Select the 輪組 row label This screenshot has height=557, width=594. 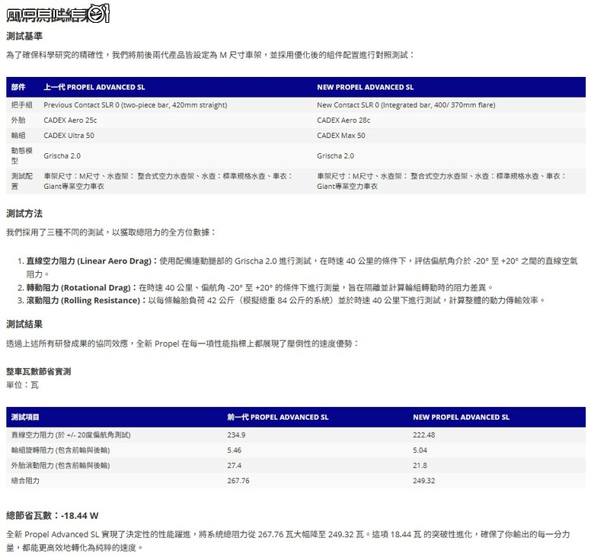pyautogui.click(x=18, y=136)
